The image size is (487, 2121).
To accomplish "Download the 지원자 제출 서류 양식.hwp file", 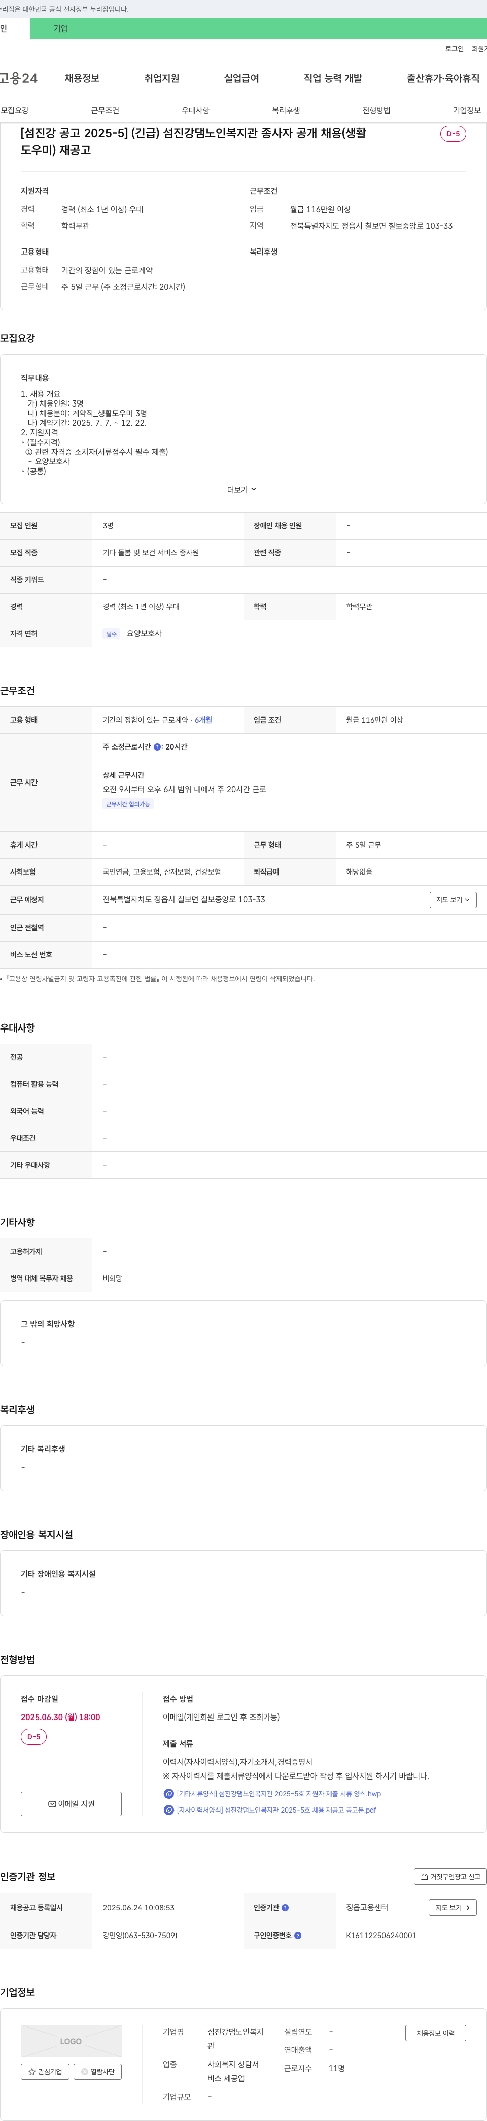I will 279,1793.
